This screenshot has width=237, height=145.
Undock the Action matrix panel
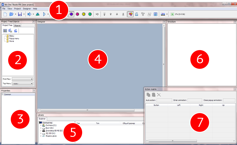pyautogui.click(x=235, y=89)
